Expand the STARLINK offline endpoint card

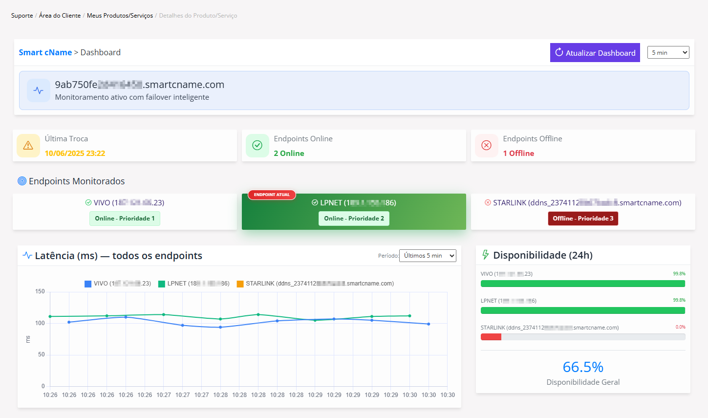tap(583, 212)
